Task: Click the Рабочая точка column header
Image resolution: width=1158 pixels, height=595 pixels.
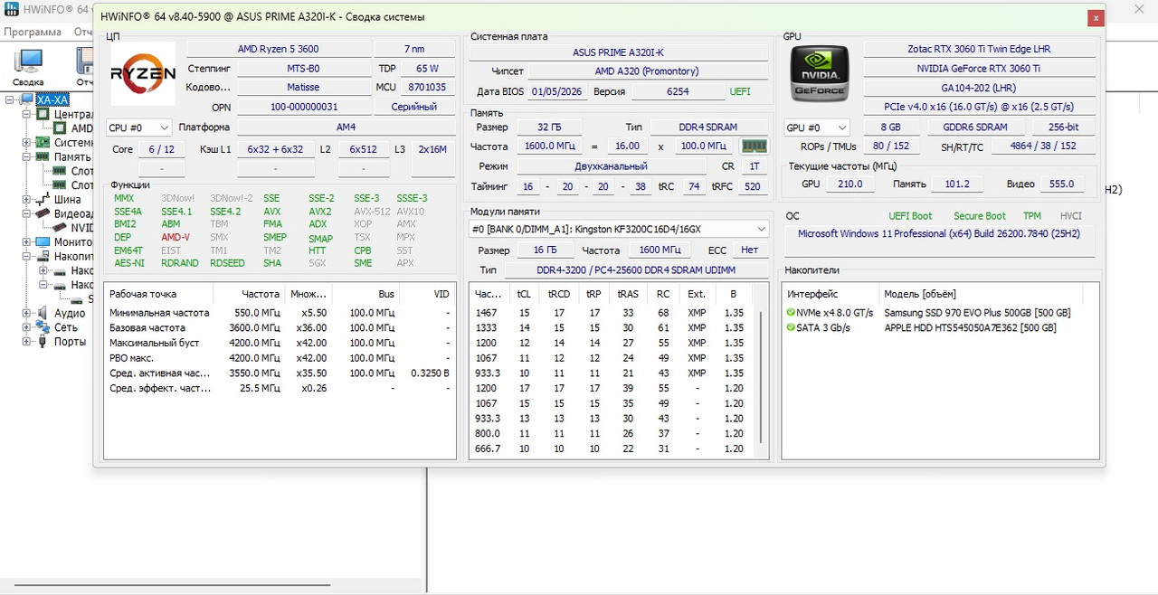Action: (158, 294)
